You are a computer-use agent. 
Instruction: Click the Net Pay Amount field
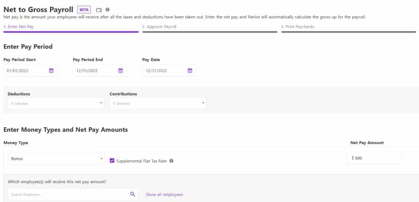coord(374,158)
